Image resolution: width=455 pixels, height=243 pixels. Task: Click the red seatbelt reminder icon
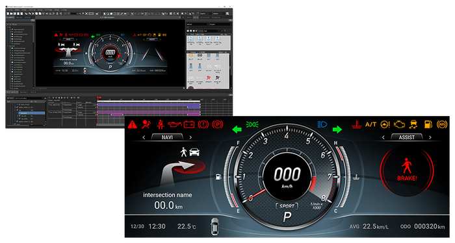click(161, 124)
